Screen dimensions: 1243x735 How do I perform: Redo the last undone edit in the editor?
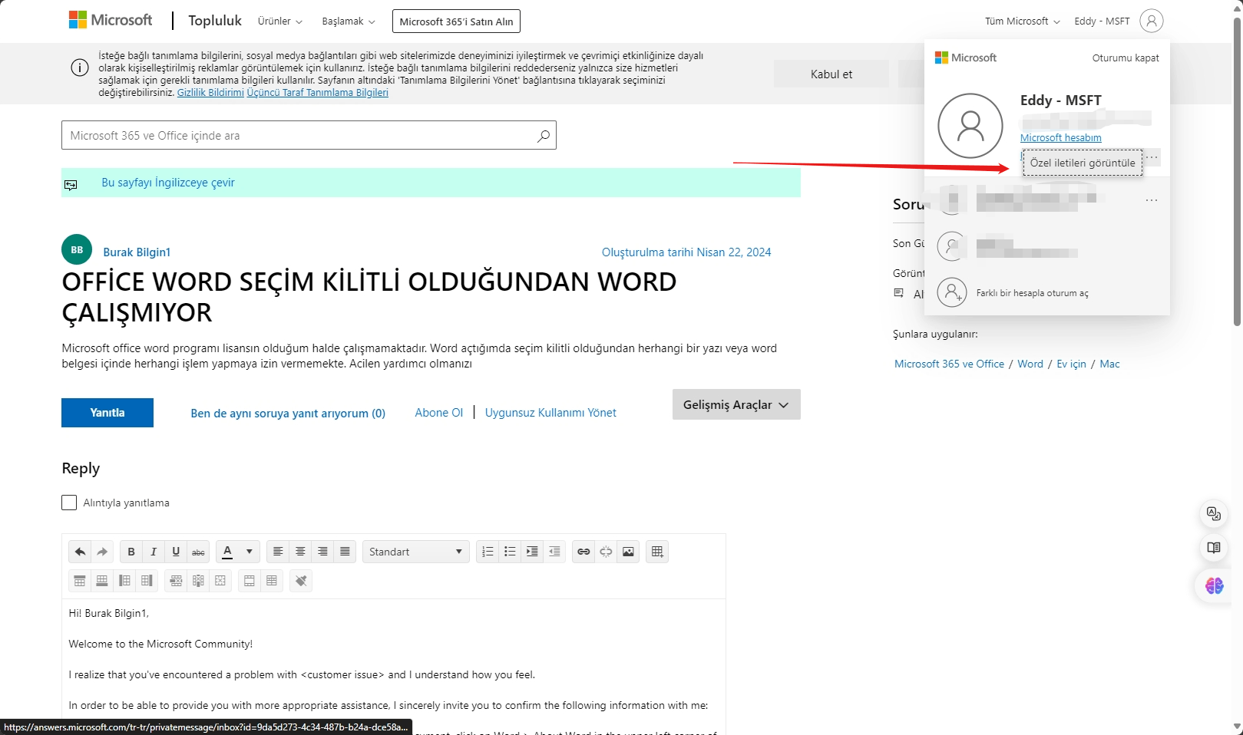[102, 552]
